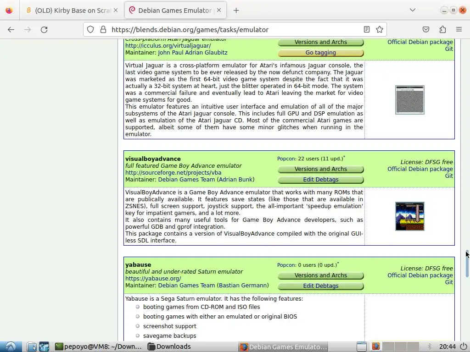Toggle reader view icon in address bar
470x352 pixels.
(366, 29)
